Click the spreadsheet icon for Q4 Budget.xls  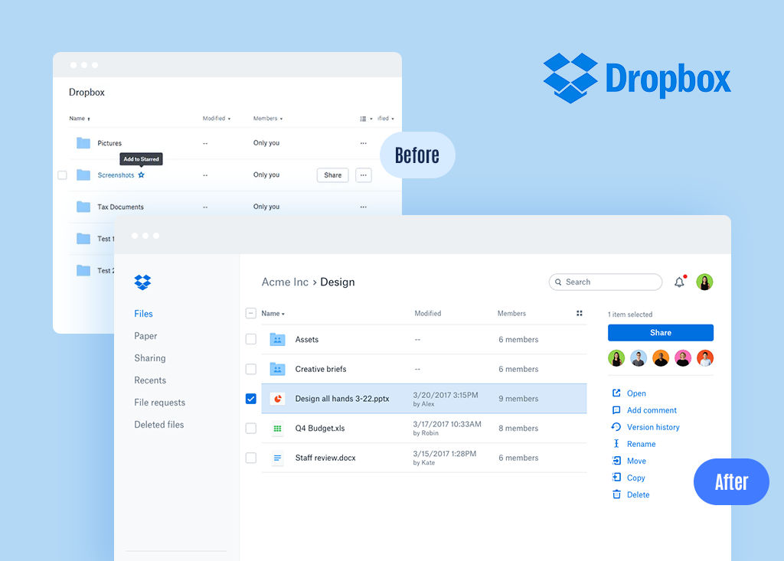click(x=277, y=428)
